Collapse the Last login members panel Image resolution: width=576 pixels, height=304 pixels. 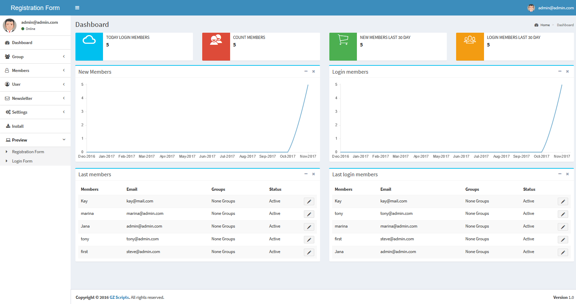click(560, 174)
